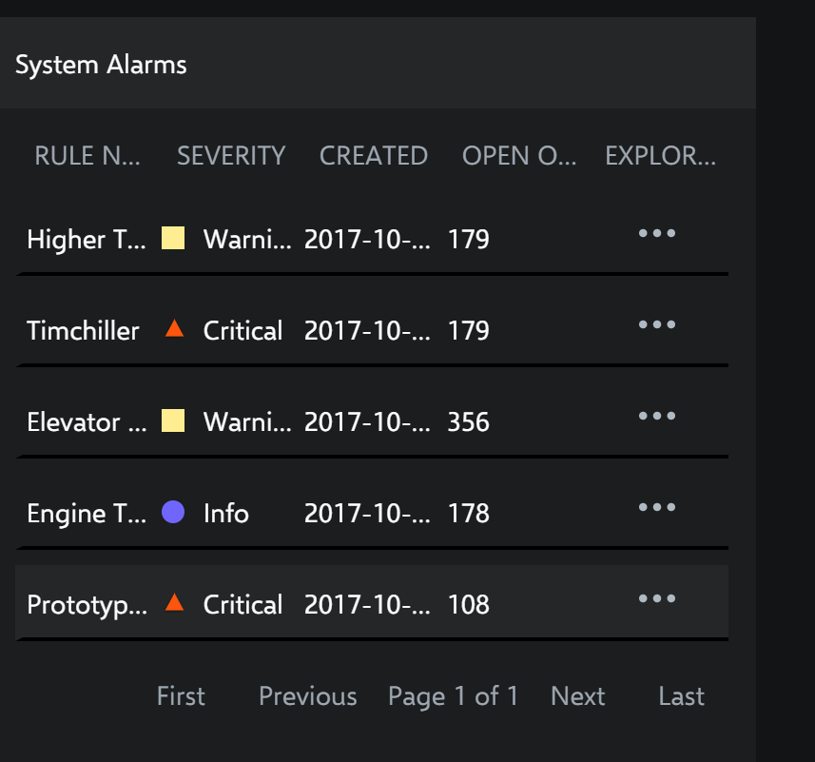Sort alarms by the CREATED column
Screen dimensions: 815x762
(373, 155)
